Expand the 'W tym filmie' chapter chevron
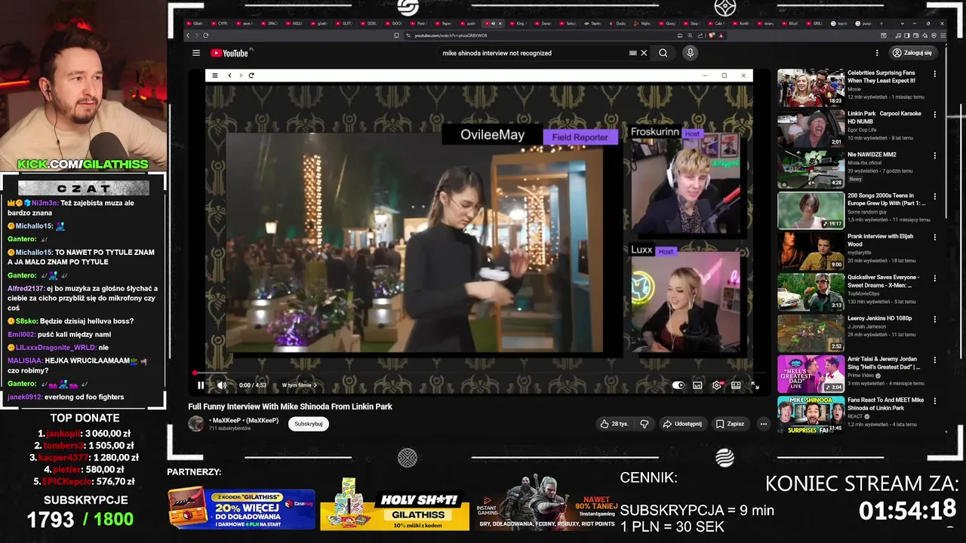This screenshot has height=543, width=966. [315, 385]
